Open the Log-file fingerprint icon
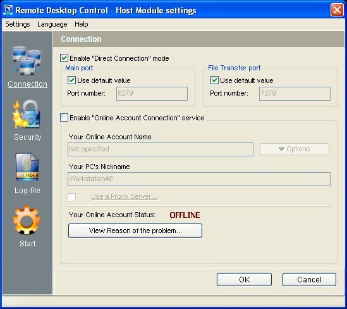Image resolution: width=347 pixels, height=309 pixels. click(27, 167)
